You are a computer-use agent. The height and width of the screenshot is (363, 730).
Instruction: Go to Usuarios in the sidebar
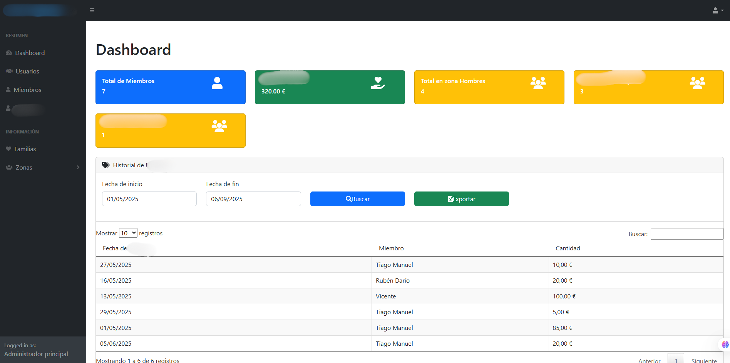tap(27, 71)
